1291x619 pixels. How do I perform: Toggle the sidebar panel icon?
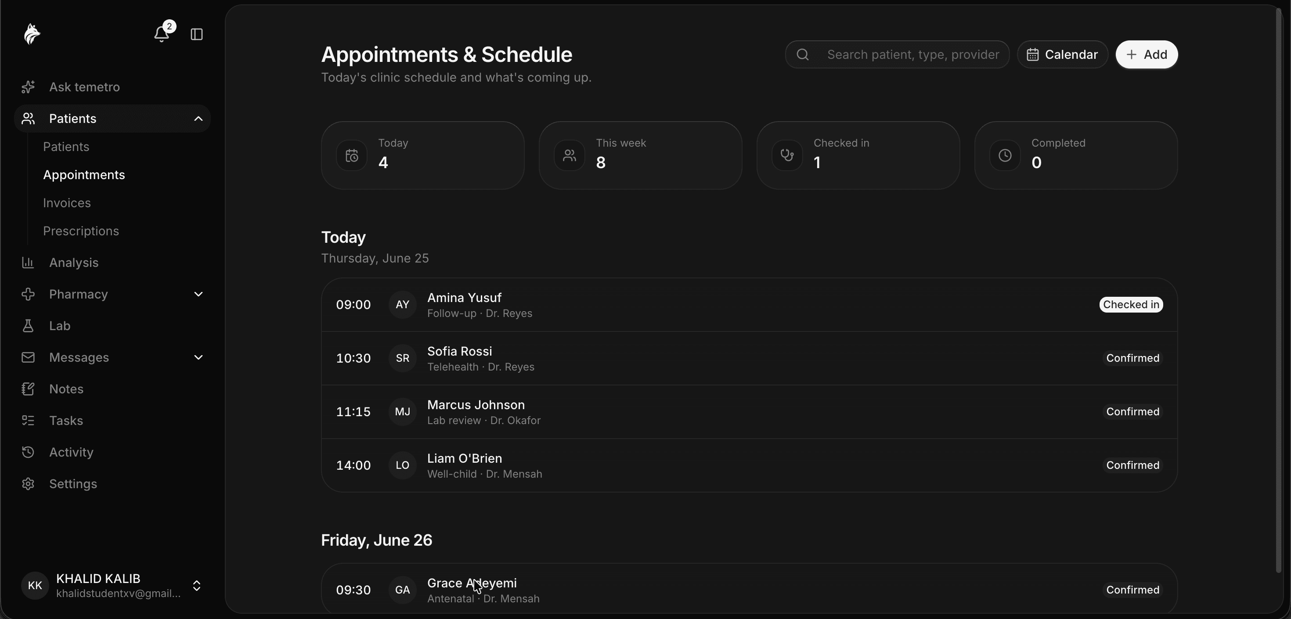tap(196, 34)
